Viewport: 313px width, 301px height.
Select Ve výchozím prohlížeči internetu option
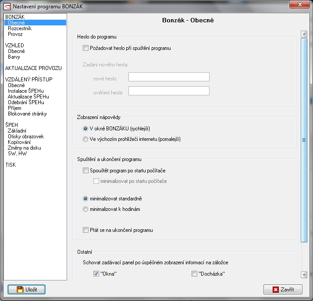click(85, 139)
